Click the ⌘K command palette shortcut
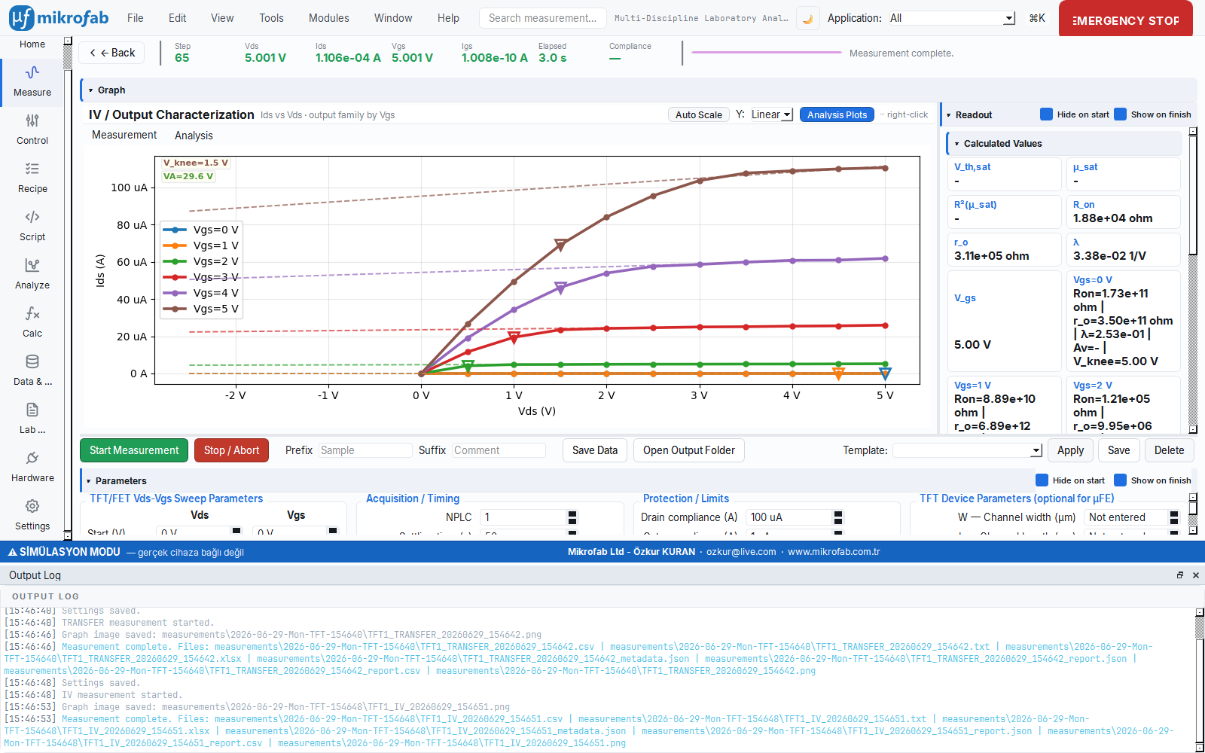 tap(1037, 18)
